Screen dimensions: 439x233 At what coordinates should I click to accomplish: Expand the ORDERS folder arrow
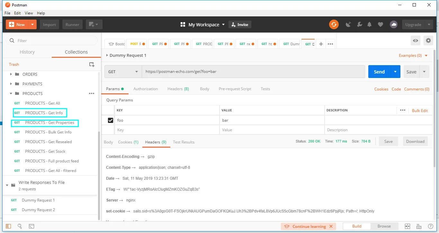pos(11,74)
